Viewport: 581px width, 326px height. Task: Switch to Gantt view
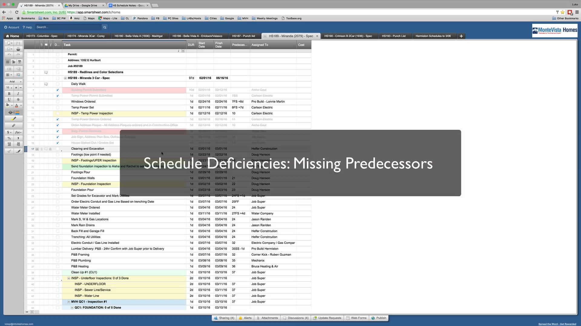13,62
